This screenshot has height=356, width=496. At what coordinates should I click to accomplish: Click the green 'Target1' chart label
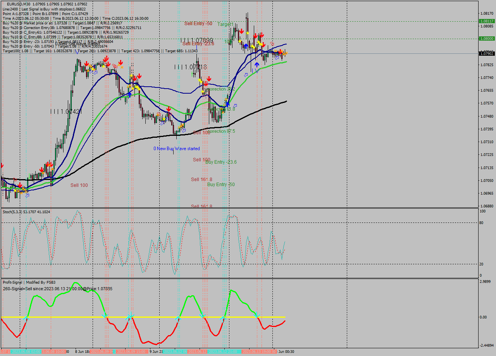(x=226, y=24)
